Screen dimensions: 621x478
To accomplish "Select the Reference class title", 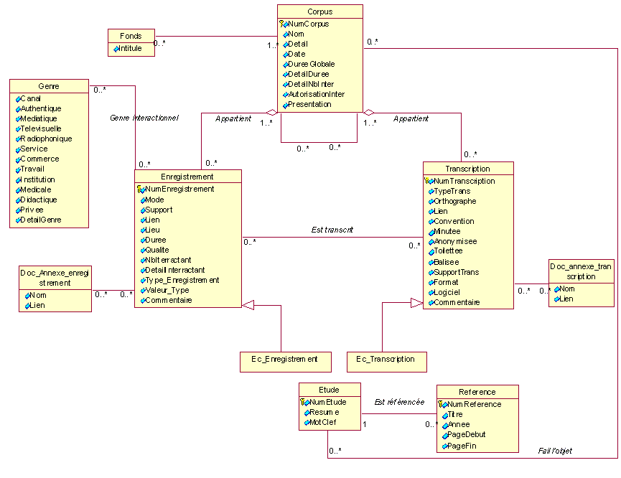I will (477, 392).
